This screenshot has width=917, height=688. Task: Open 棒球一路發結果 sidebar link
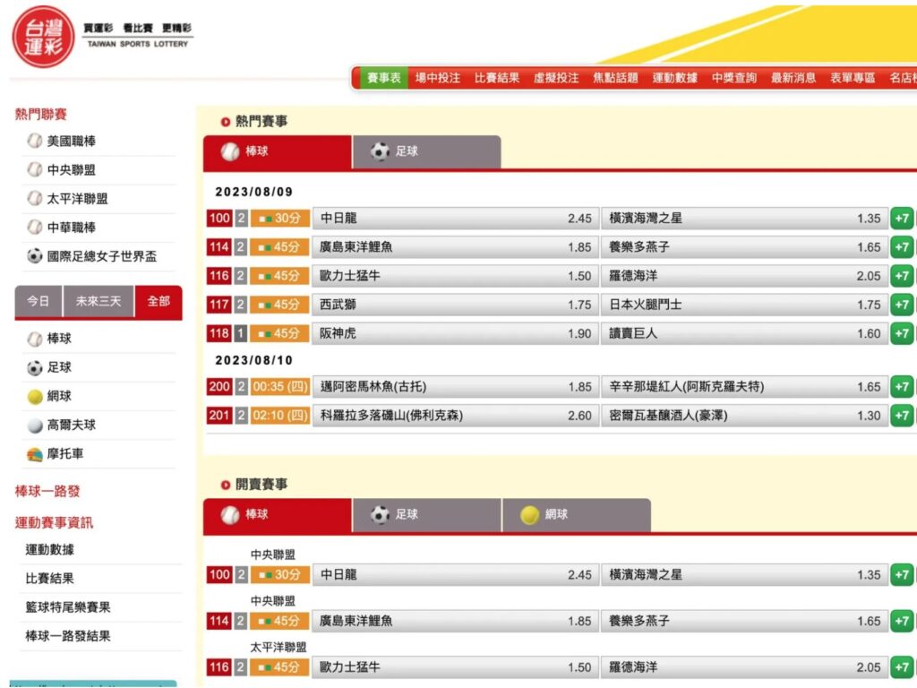[x=68, y=636]
